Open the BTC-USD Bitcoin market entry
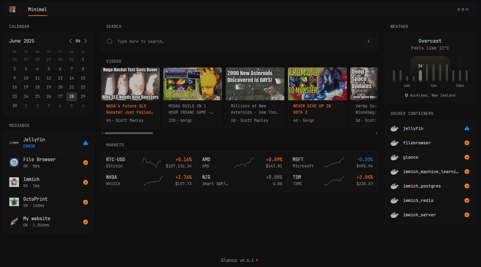 (116, 160)
